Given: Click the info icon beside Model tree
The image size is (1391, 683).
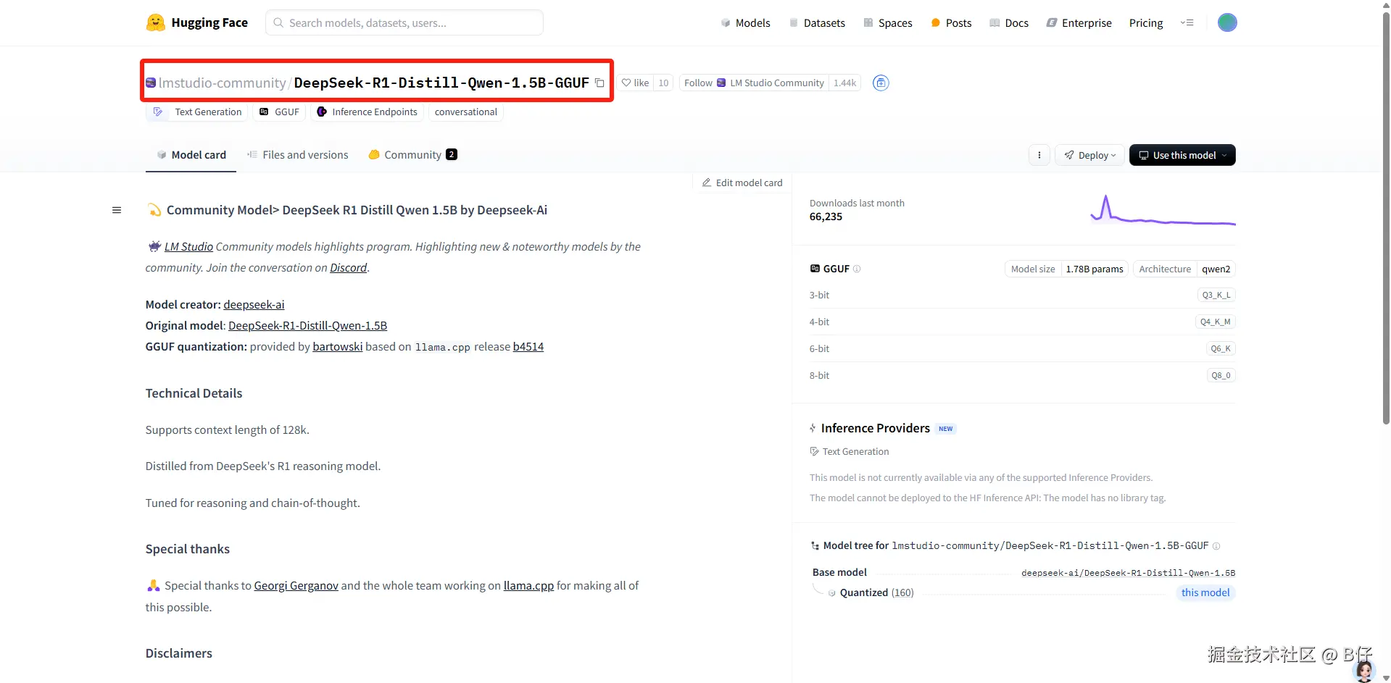Looking at the screenshot, I should [x=1216, y=546].
